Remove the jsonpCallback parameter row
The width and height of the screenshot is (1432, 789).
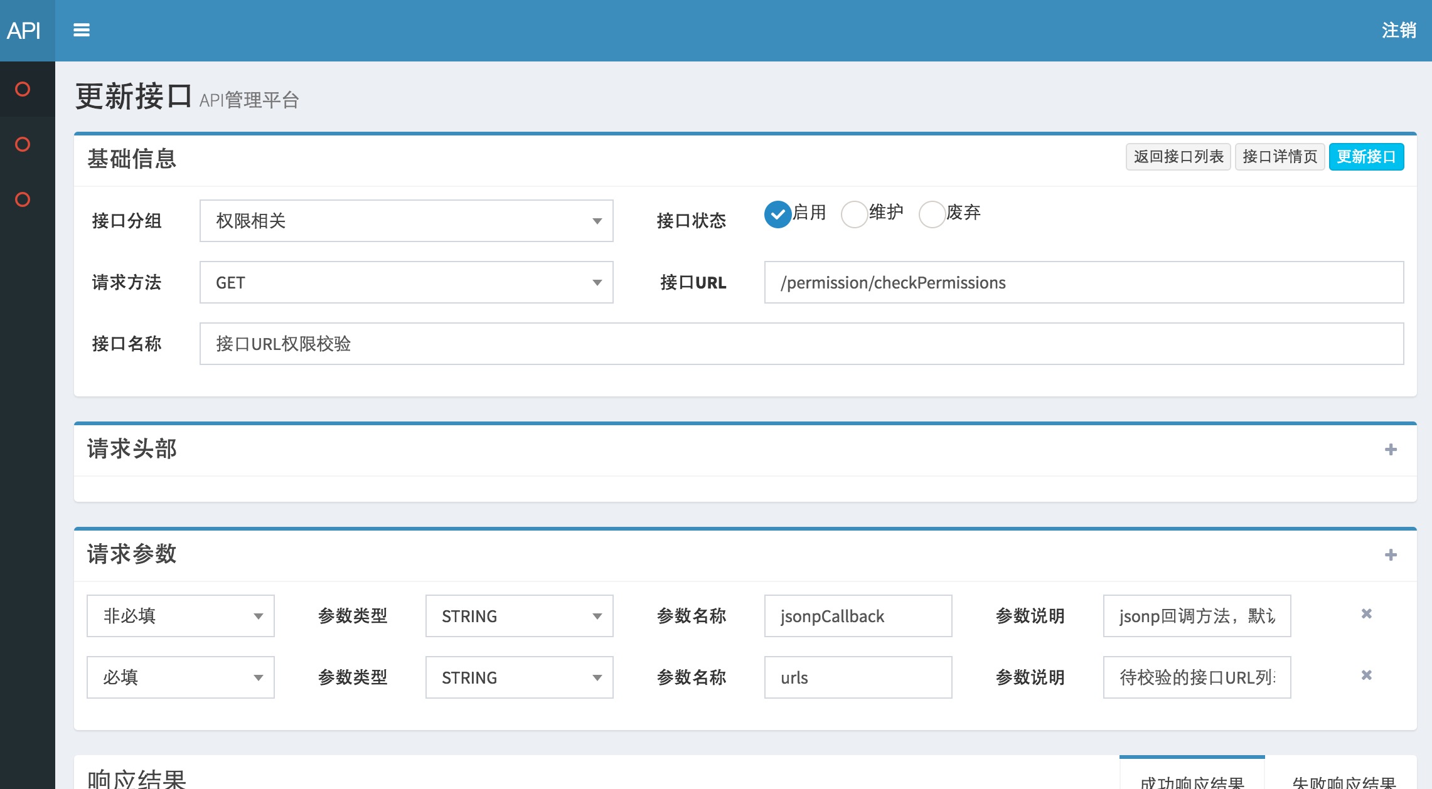pos(1366,614)
